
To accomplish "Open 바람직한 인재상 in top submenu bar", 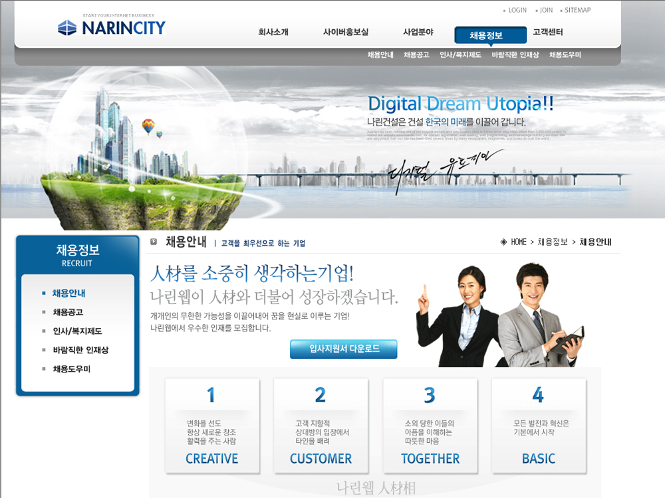I will tap(515, 55).
